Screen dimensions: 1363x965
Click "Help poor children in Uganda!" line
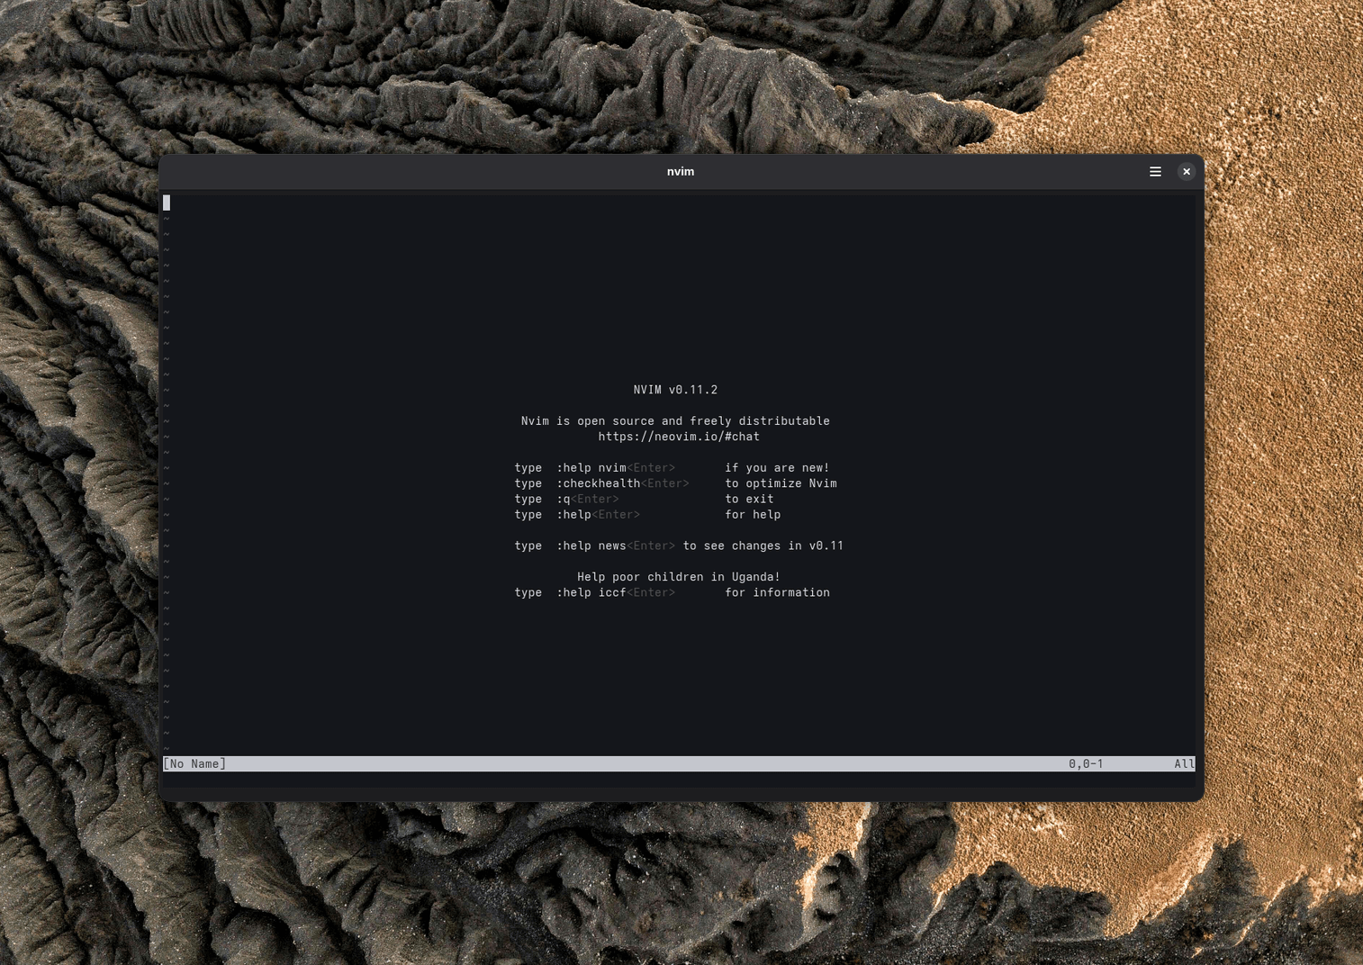pos(679,577)
